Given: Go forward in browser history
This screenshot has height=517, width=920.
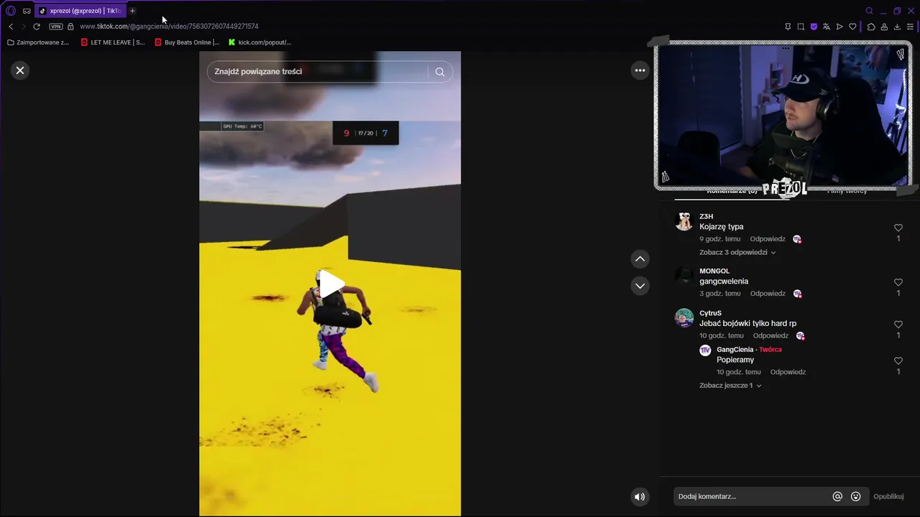Looking at the screenshot, I should [23, 27].
